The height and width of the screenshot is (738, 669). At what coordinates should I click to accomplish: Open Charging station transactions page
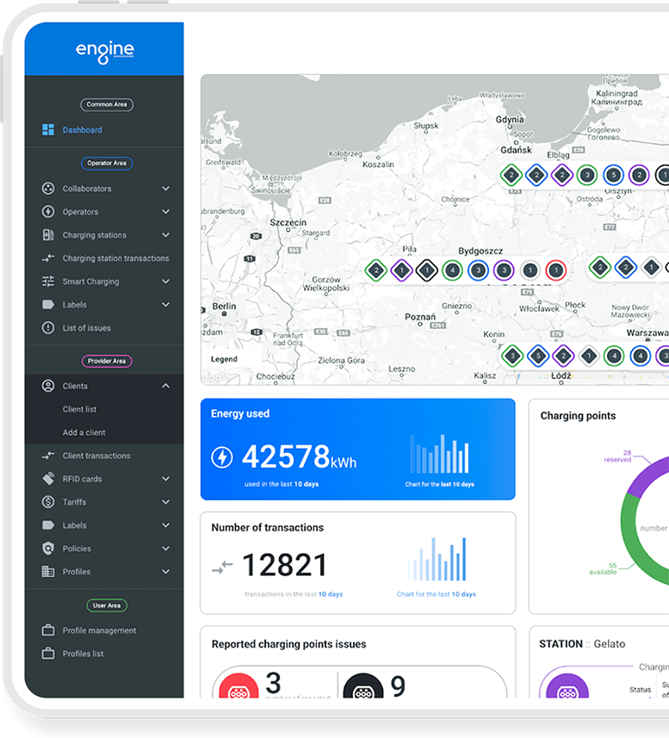[115, 258]
